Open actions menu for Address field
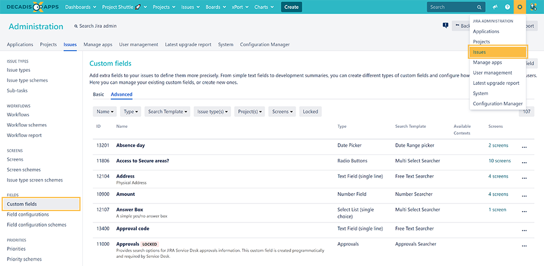Image resolution: width=544 pixels, height=266 pixels. tap(524, 178)
